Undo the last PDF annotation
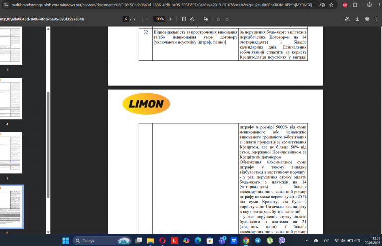 coord(218,19)
